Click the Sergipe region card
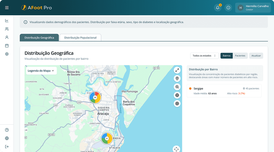The image size is (274, 152). coord(224,91)
